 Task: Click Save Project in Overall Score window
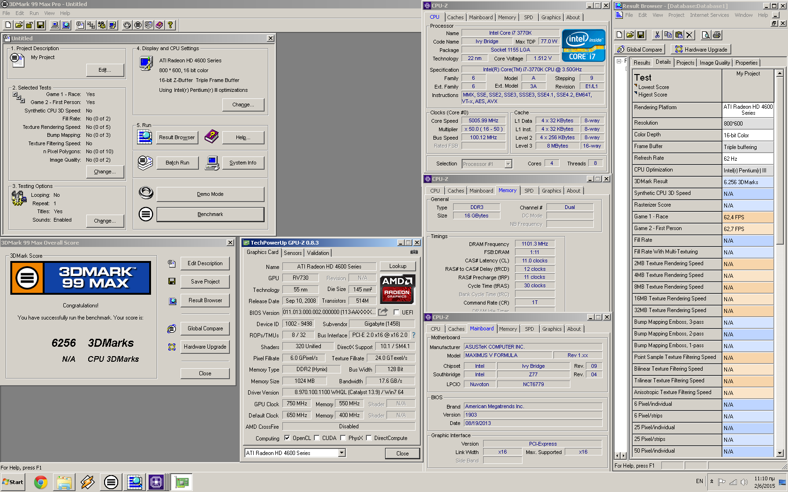tap(205, 282)
